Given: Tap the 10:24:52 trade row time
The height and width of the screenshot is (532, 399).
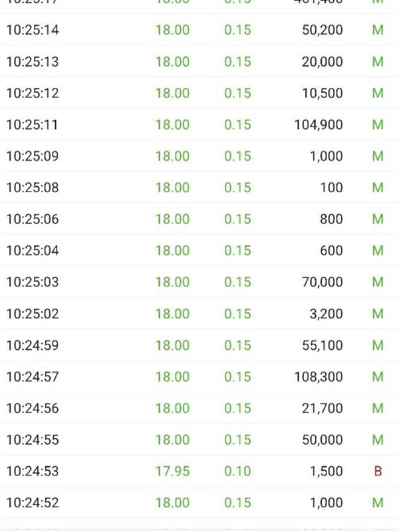Looking at the screenshot, I should coord(33,503).
